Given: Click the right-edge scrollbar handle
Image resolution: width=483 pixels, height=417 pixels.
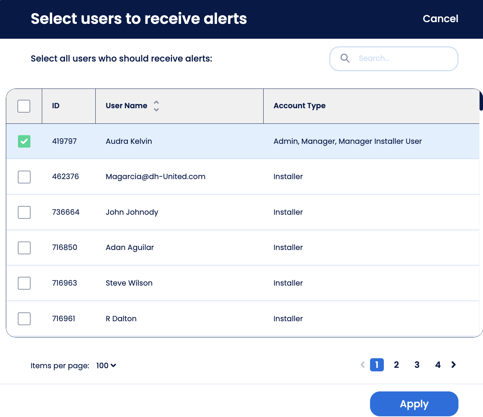Looking at the screenshot, I should (481, 102).
